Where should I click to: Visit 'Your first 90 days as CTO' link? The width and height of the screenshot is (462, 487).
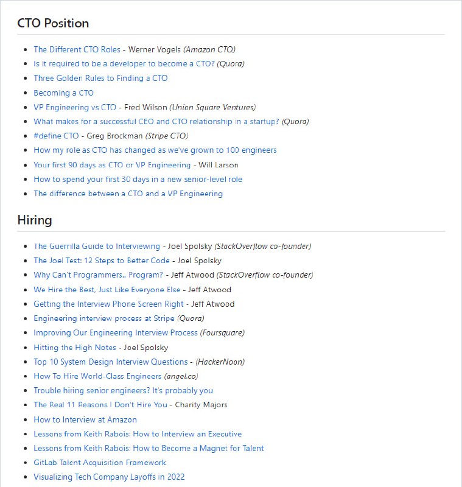(112, 164)
